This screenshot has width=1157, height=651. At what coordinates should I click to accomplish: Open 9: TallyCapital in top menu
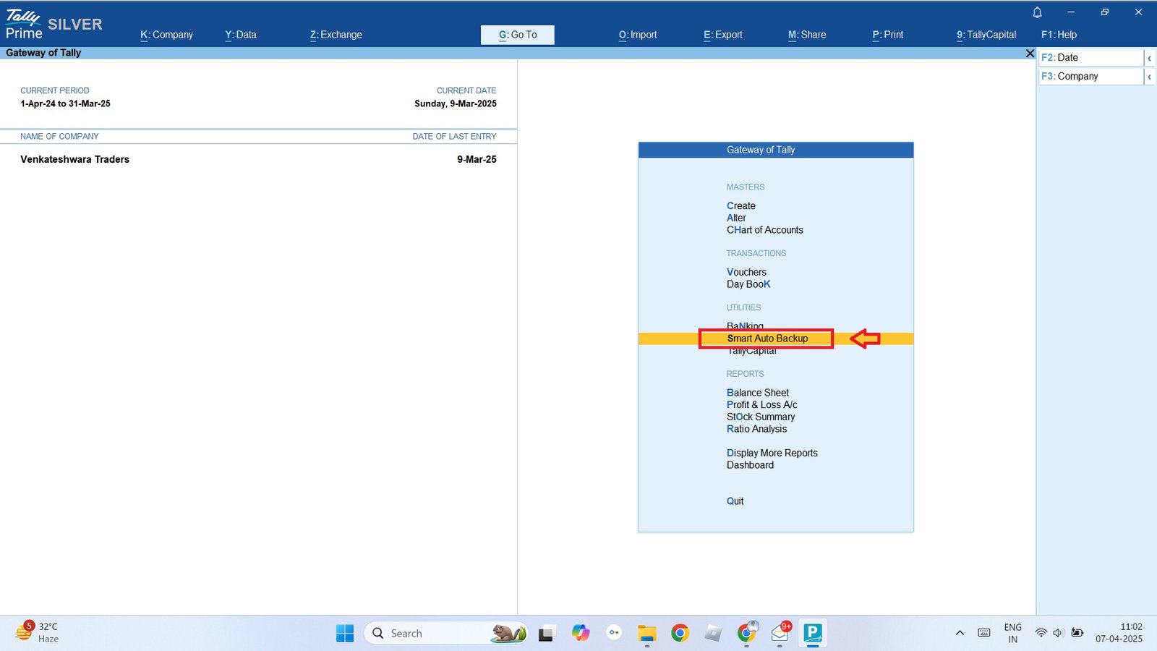click(986, 35)
